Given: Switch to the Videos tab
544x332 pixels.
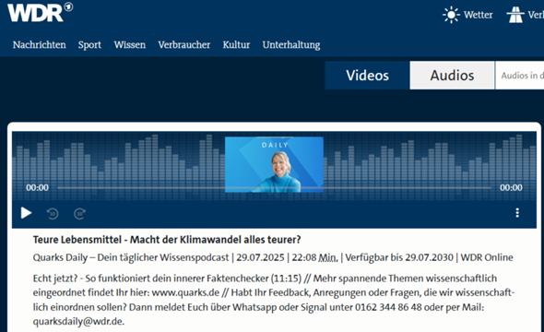Looking at the screenshot, I should tap(367, 76).
